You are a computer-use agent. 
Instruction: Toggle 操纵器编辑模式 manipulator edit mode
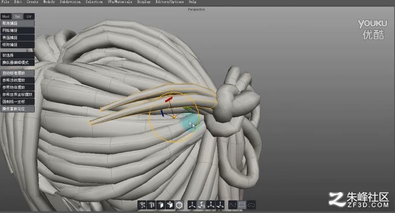tap(17, 62)
